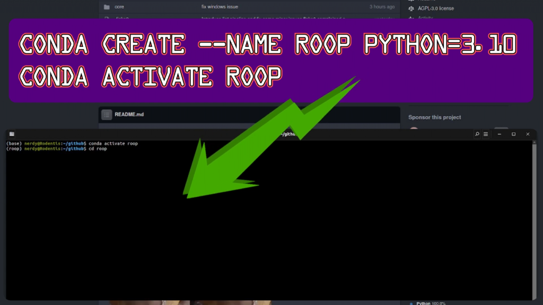Close the terminal window
543x305 pixels.
point(528,134)
